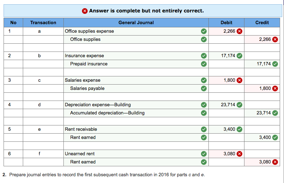This screenshot has width=284, height=183.
Task: Click the red X next to debit 2,266
Action: click(239, 31)
